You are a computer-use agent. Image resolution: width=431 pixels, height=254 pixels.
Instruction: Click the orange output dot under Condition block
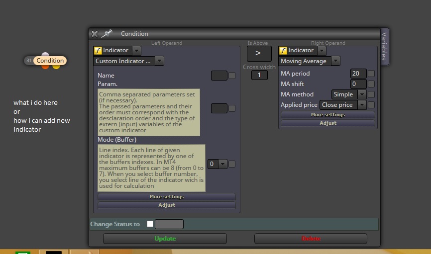click(45, 67)
